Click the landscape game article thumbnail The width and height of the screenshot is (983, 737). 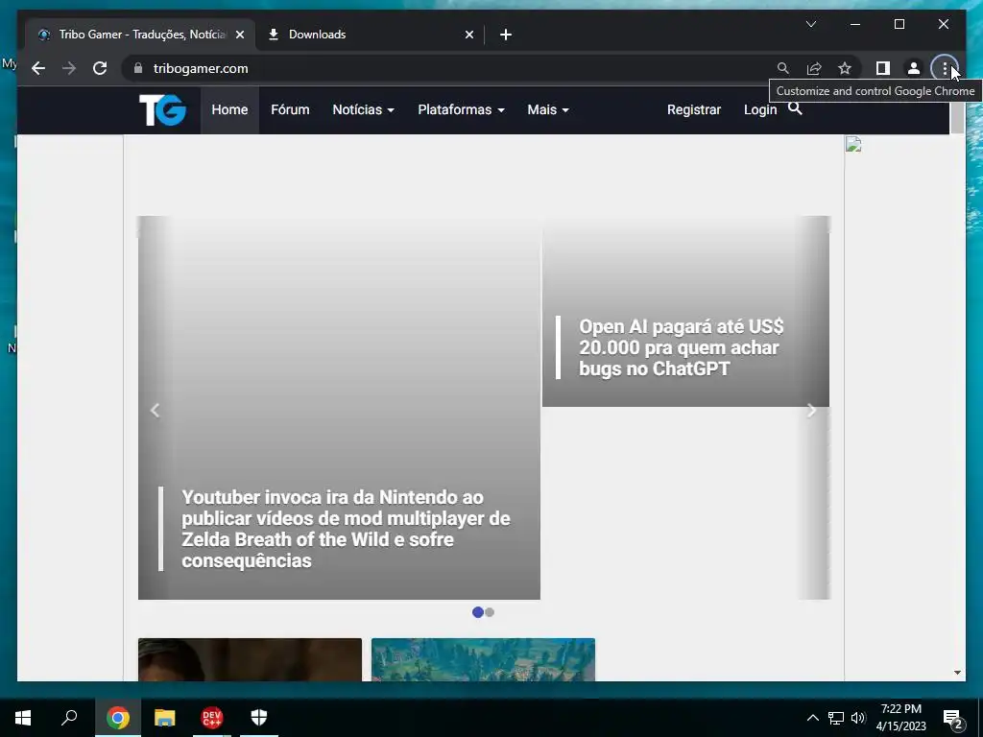[483, 659]
